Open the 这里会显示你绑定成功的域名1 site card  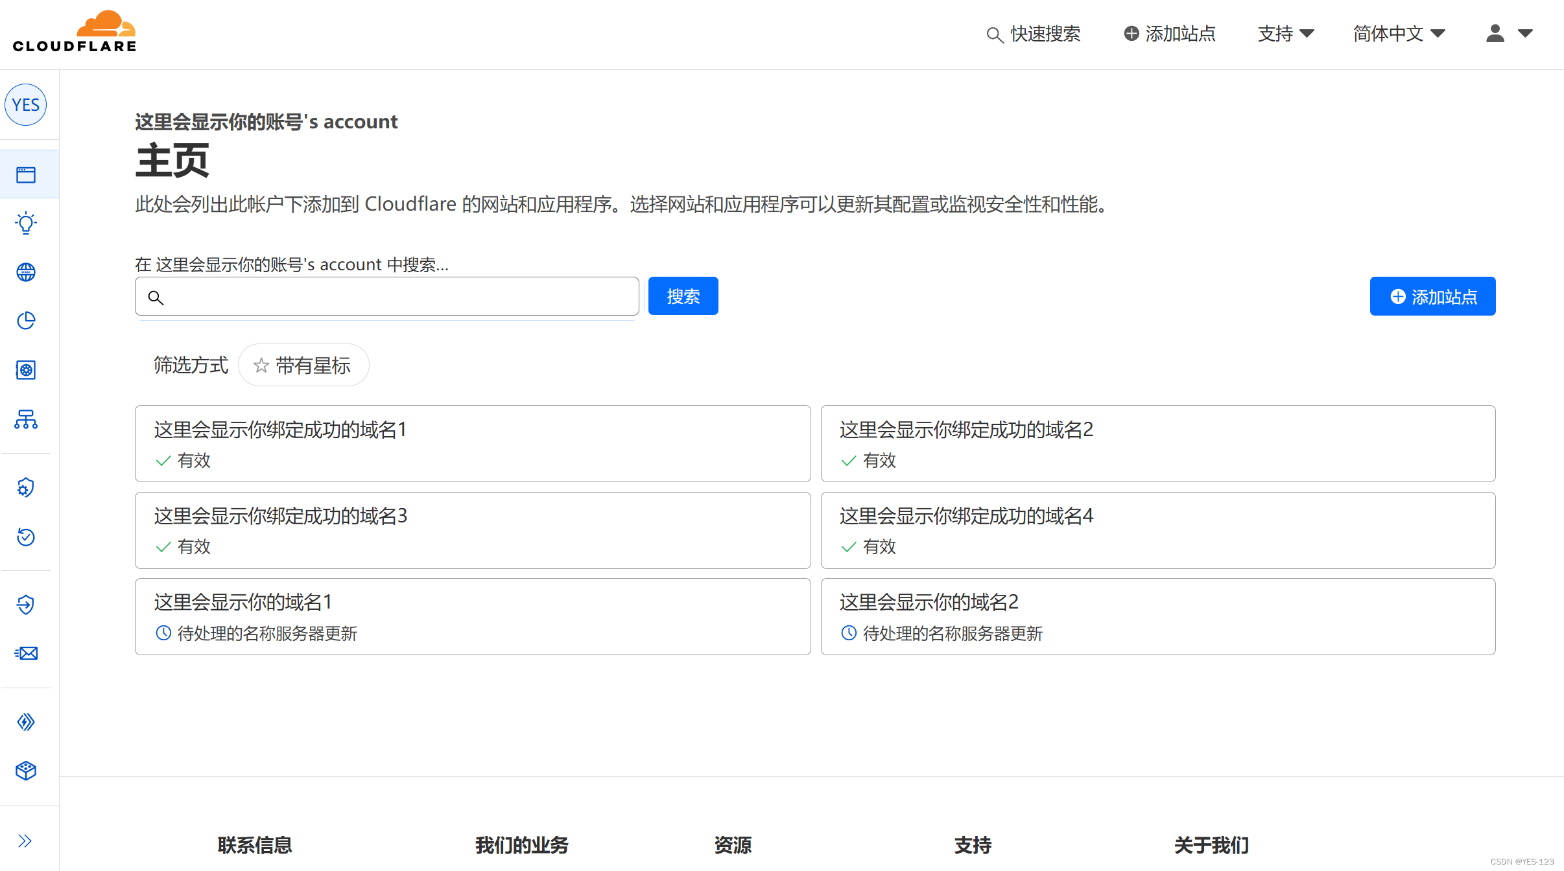click(473, 444)
